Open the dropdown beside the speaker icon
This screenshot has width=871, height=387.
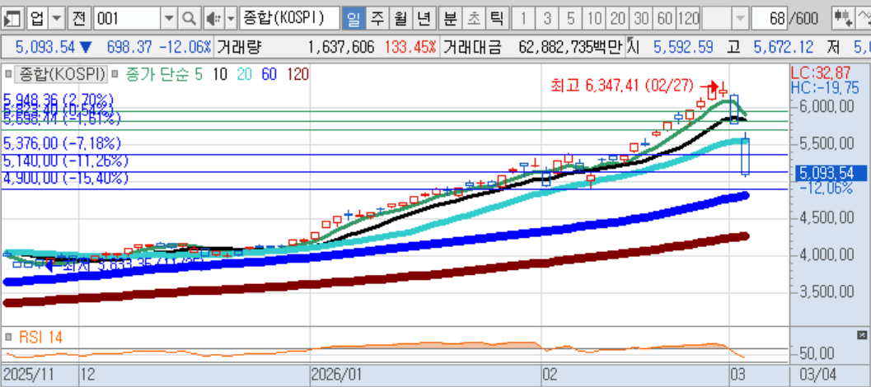pos(231,19)
